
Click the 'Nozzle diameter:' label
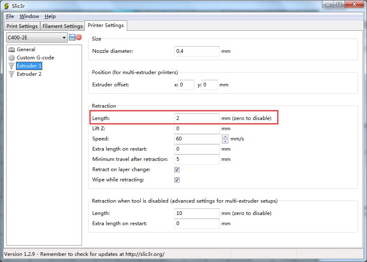click(113, 51)
